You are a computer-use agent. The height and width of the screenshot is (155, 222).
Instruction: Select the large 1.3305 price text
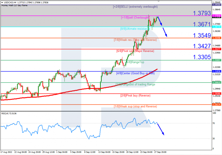[x=202, y=57]
